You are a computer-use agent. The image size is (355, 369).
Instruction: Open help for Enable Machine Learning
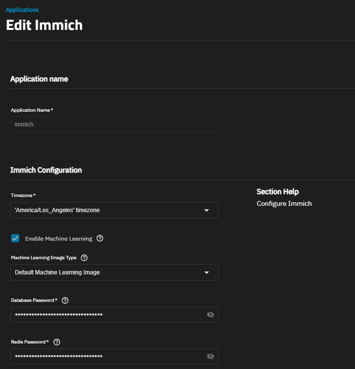click(100, 239)
